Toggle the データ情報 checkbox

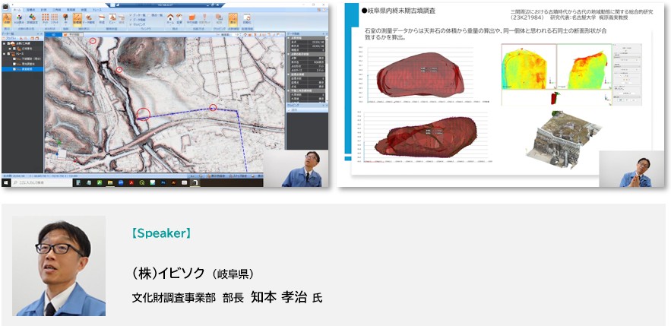tap(131, 18)
